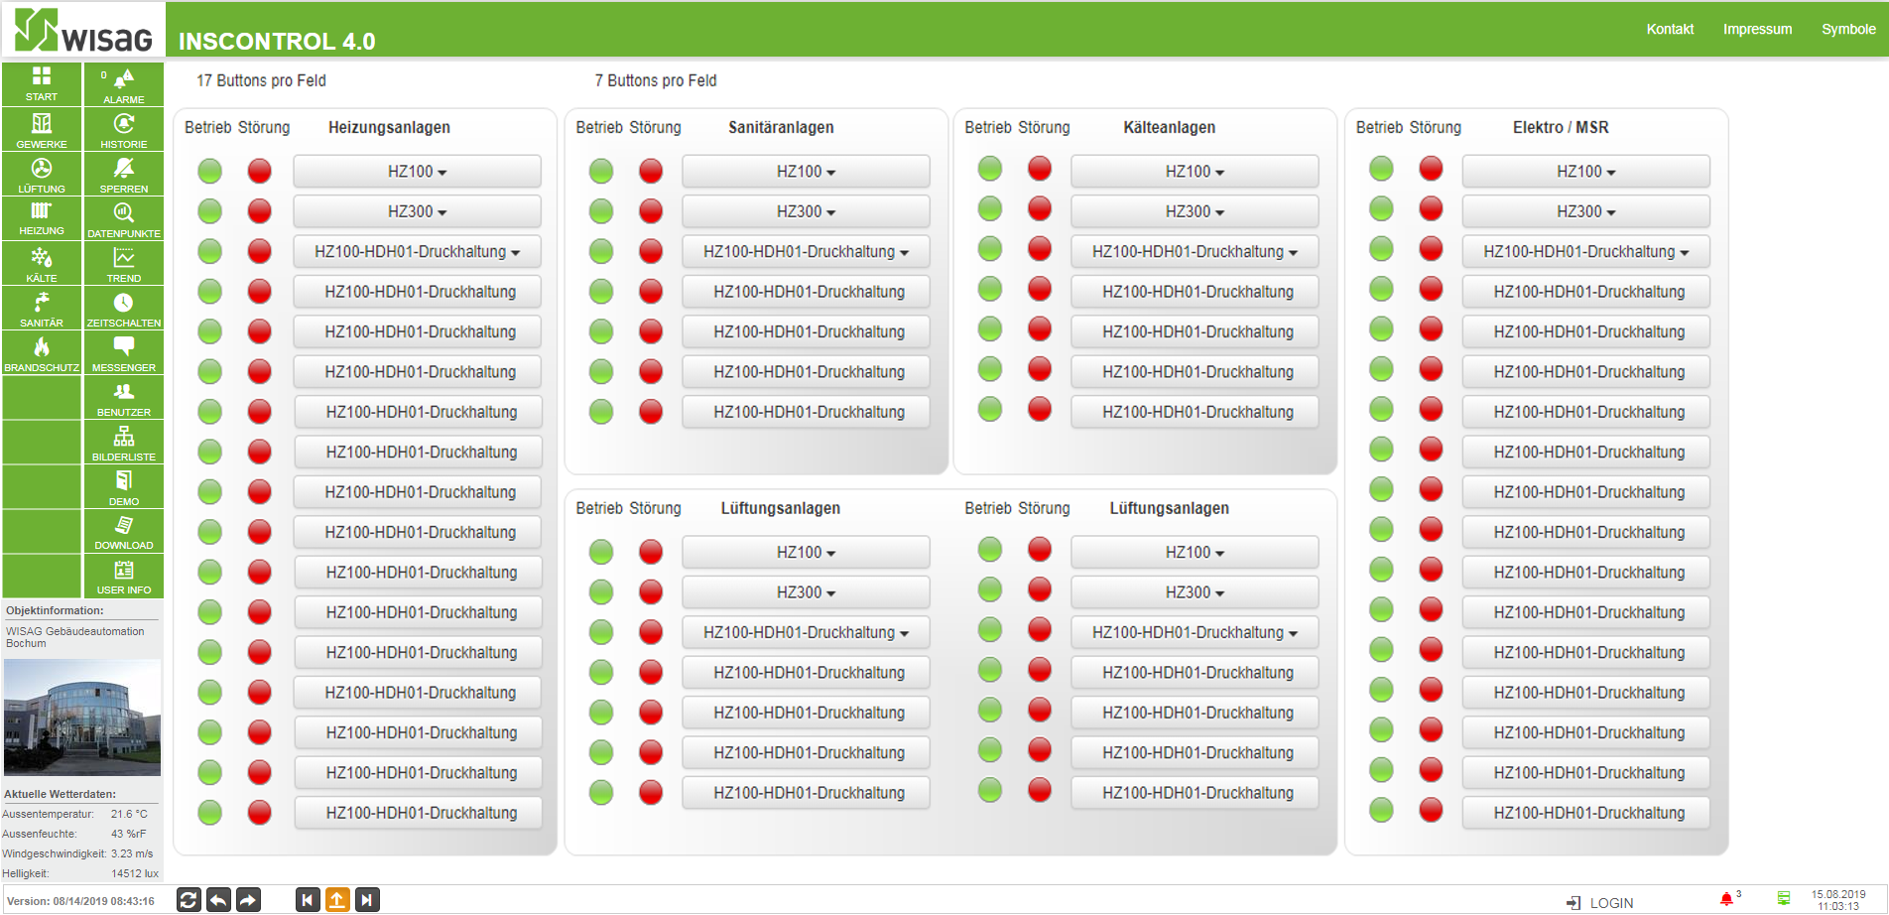Click the LOGIN button
This screenshot has height=915, width=1889.
click(x=1600, y=903)
